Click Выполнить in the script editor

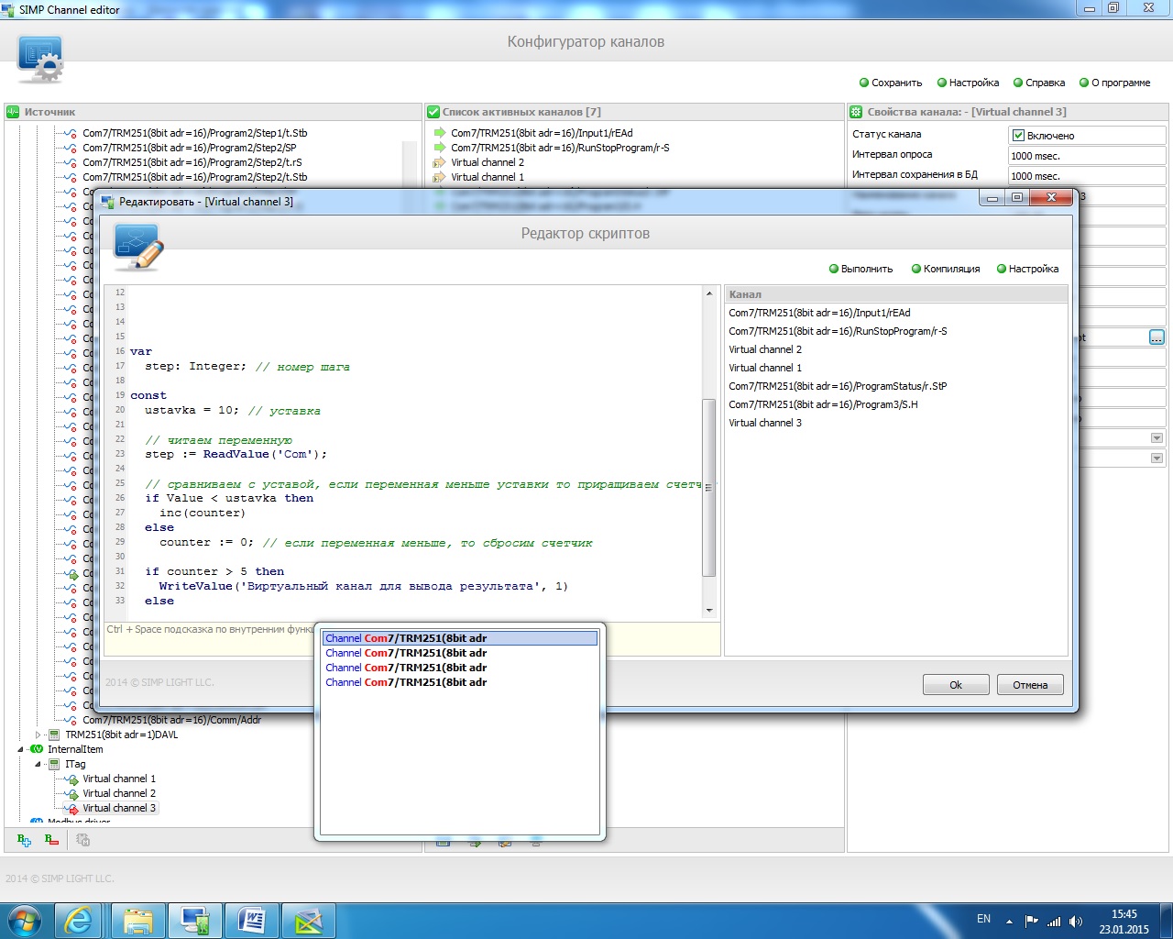[861, 269]
